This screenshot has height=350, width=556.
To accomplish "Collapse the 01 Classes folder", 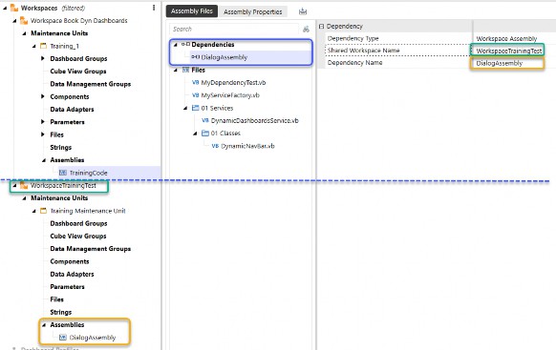I will click(195, 134).
